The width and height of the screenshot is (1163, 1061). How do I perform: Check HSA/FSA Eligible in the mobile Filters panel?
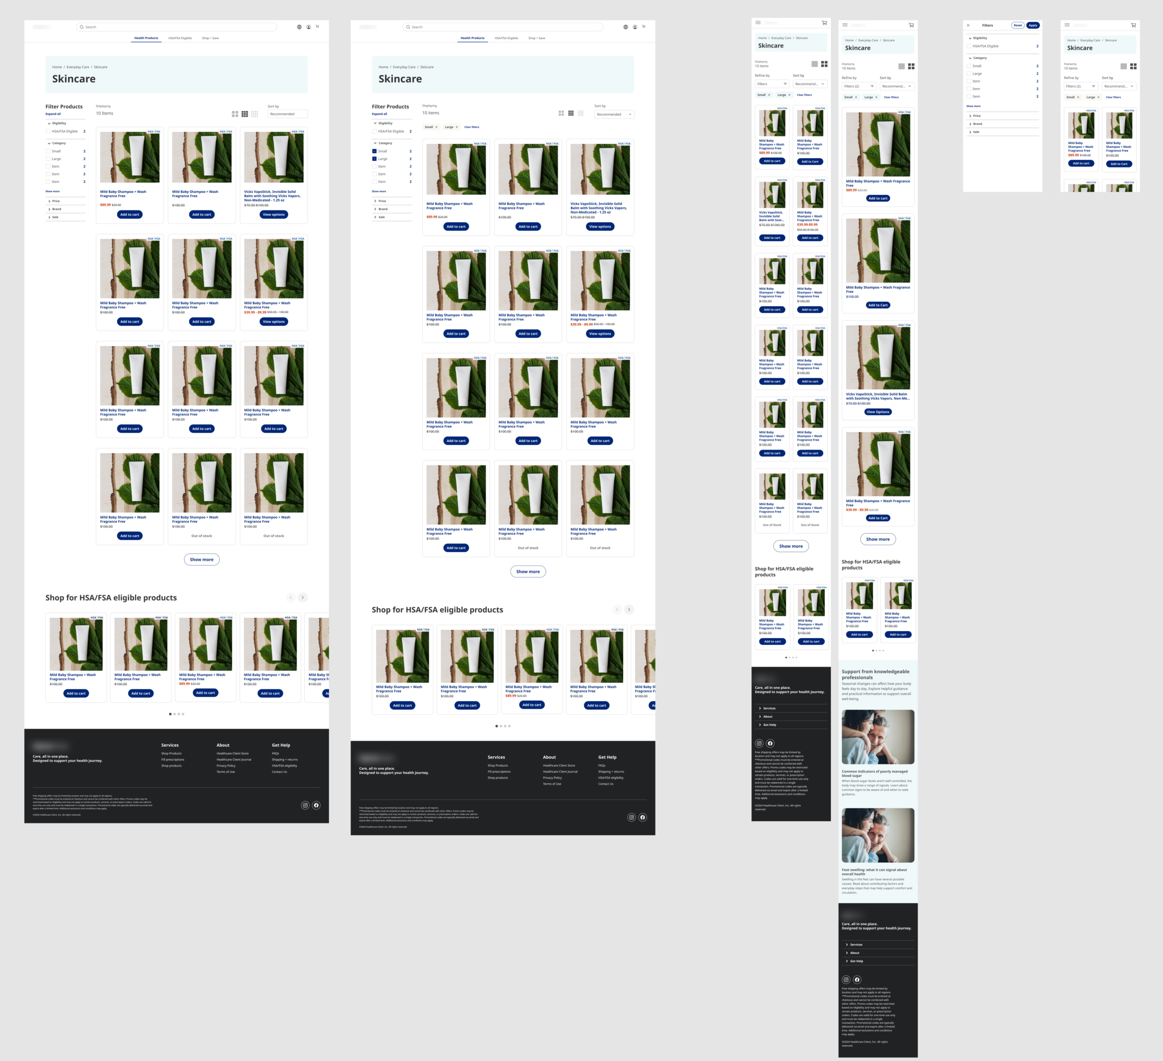click(x=969, y=46)
